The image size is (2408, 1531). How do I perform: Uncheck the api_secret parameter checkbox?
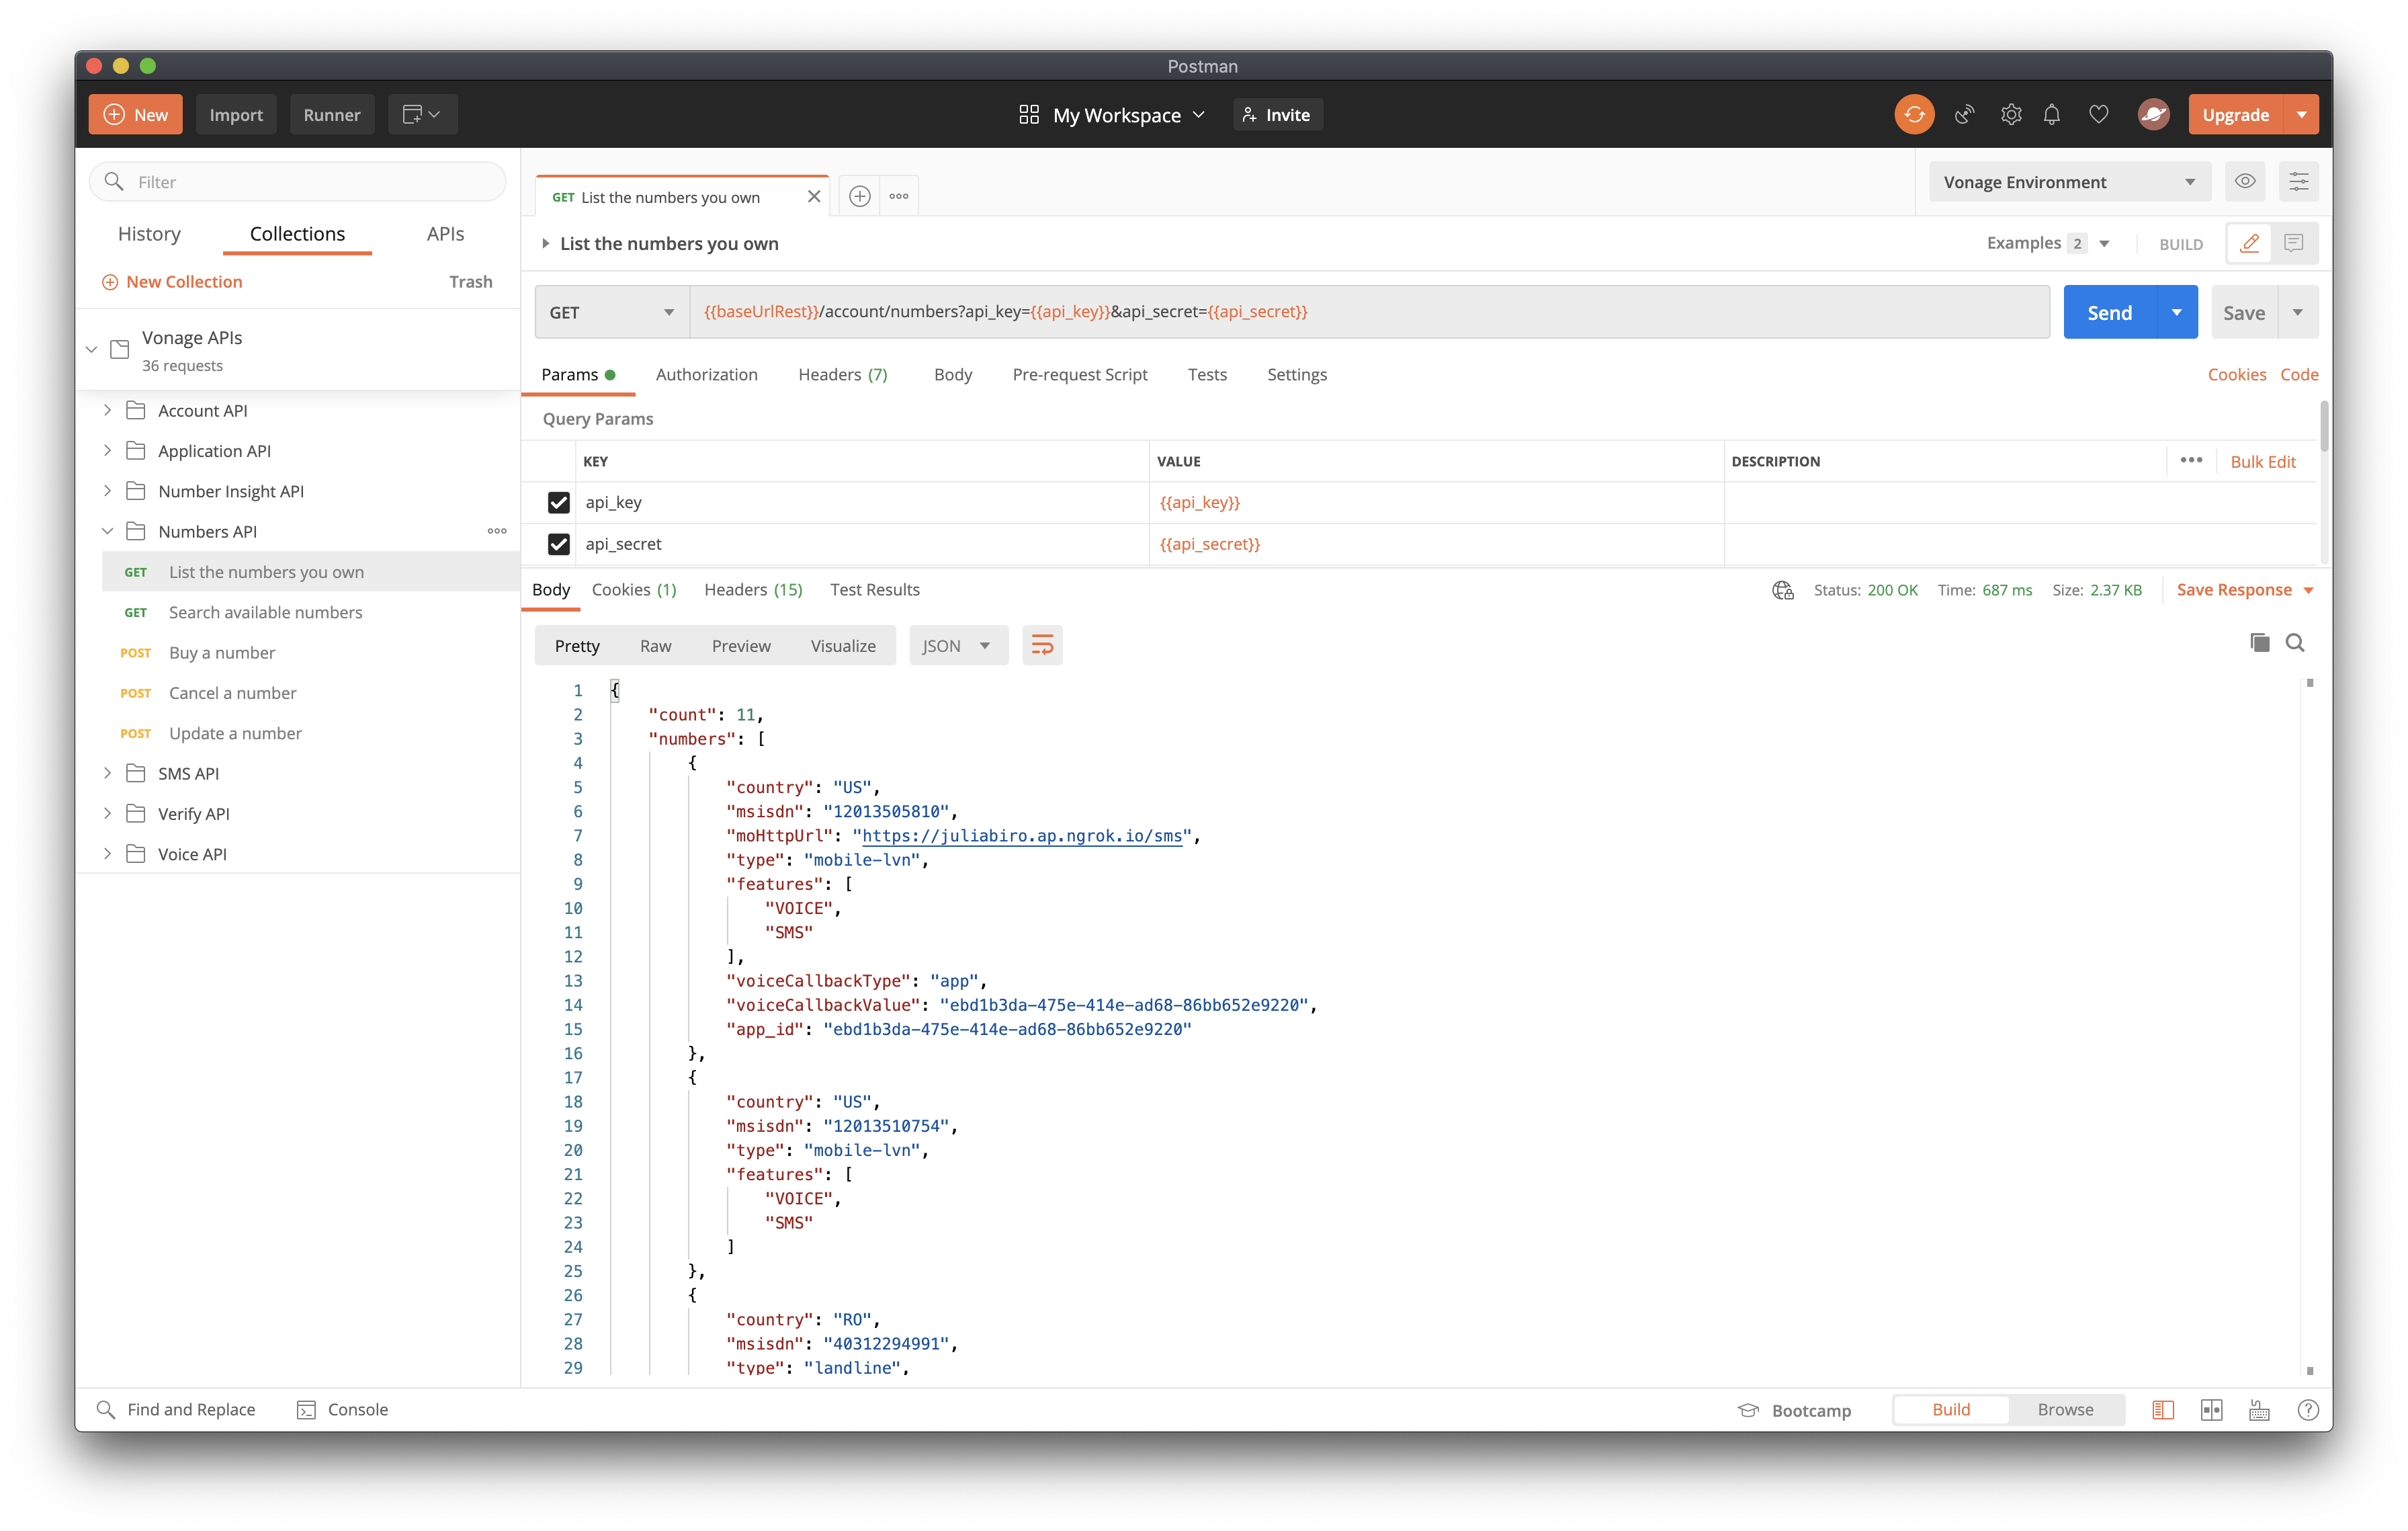(x=558, y=544)
